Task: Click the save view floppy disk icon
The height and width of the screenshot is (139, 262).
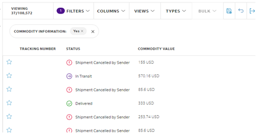Action: tap(229, 11)
